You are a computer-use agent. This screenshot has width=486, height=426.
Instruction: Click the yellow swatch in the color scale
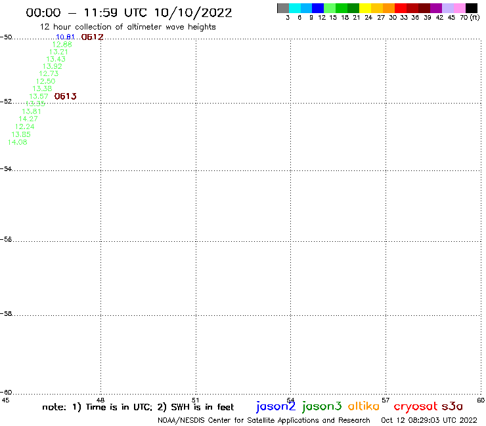(x=365, y=8)
